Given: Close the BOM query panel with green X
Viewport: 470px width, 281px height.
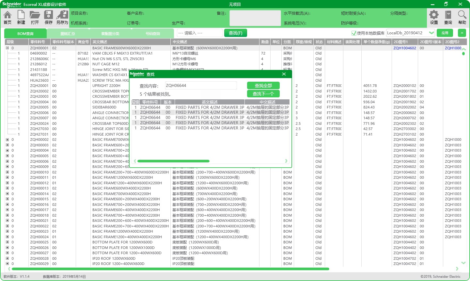Looking at the screenshot, I should point(462,33).
